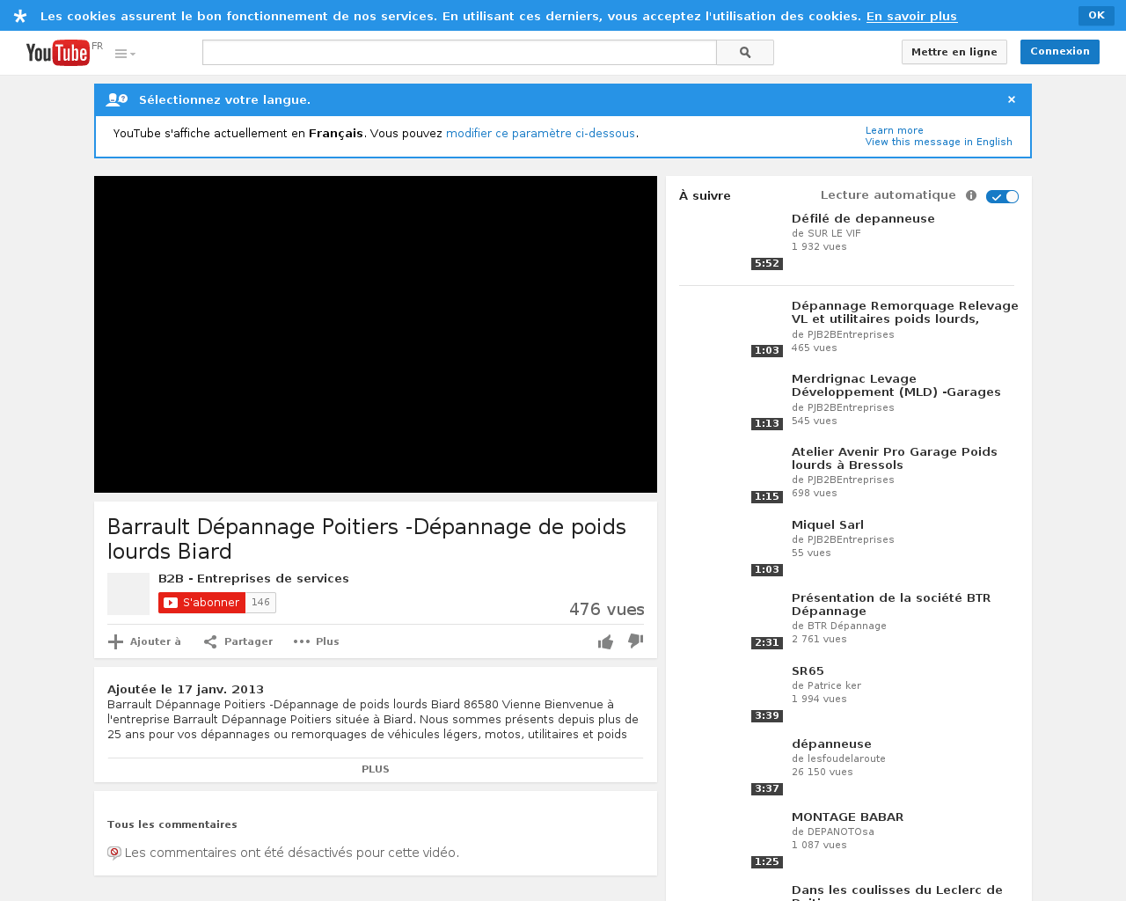Click the 26 150 vues text
The height and width of the screenshot is (901, 1126).
click(822, 773)
